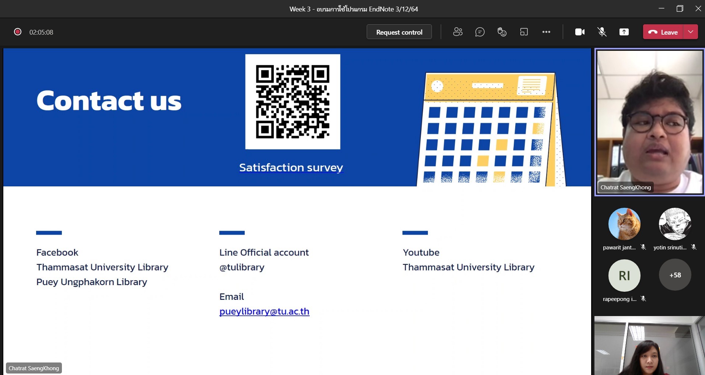705x375 pixels.
Task: Click yotin srinuti... manga avatar
Action: pos(675,224)
